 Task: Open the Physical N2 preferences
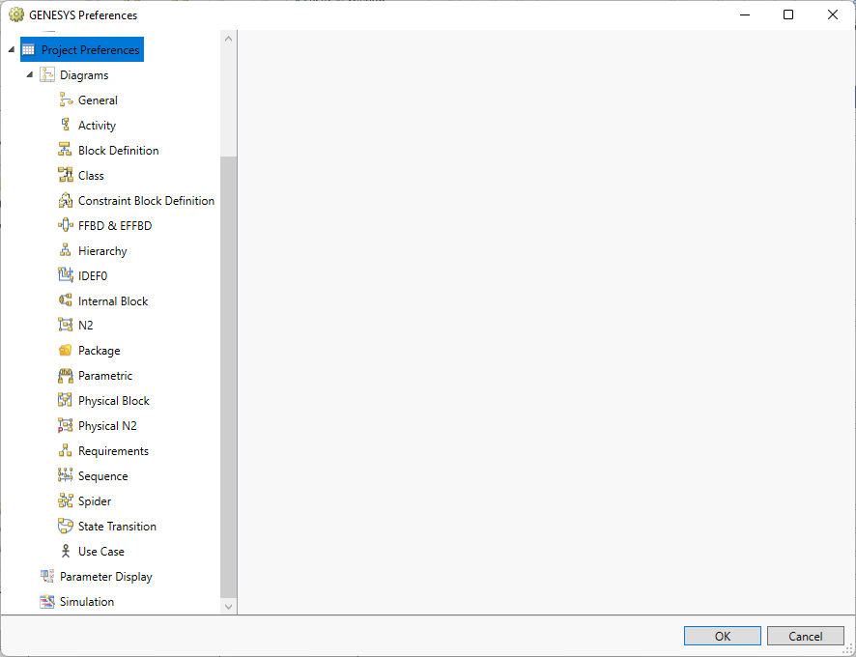tap(107, 426)
